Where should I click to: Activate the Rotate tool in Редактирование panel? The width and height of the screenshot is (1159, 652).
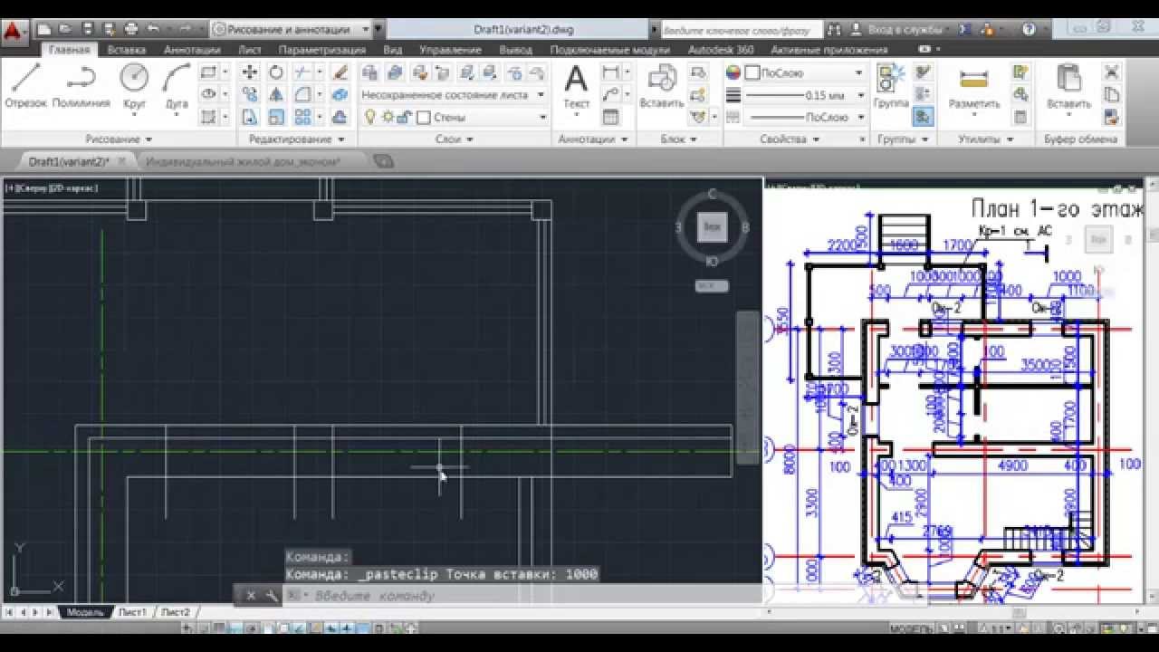coord(276,72)
